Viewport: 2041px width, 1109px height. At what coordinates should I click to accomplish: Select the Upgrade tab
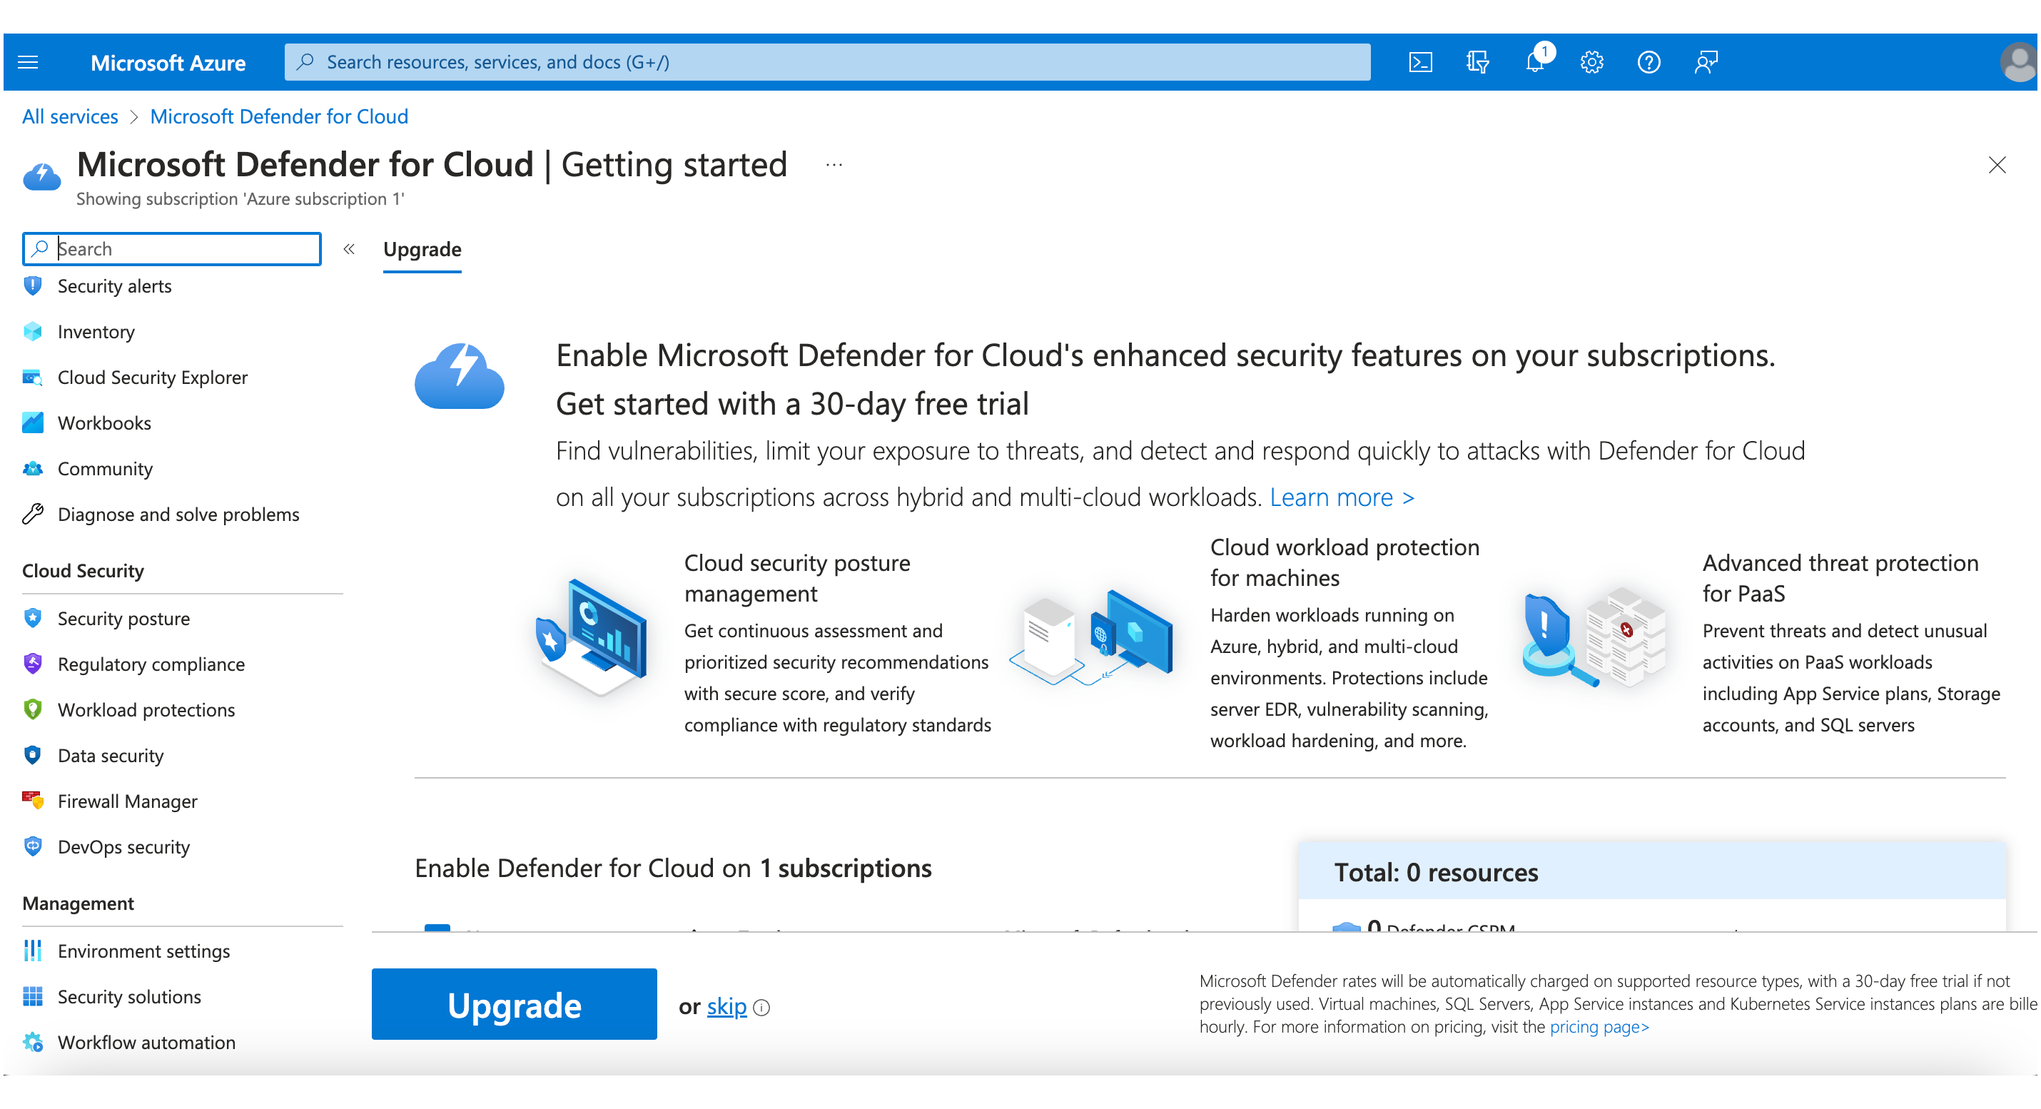(422, 250)
